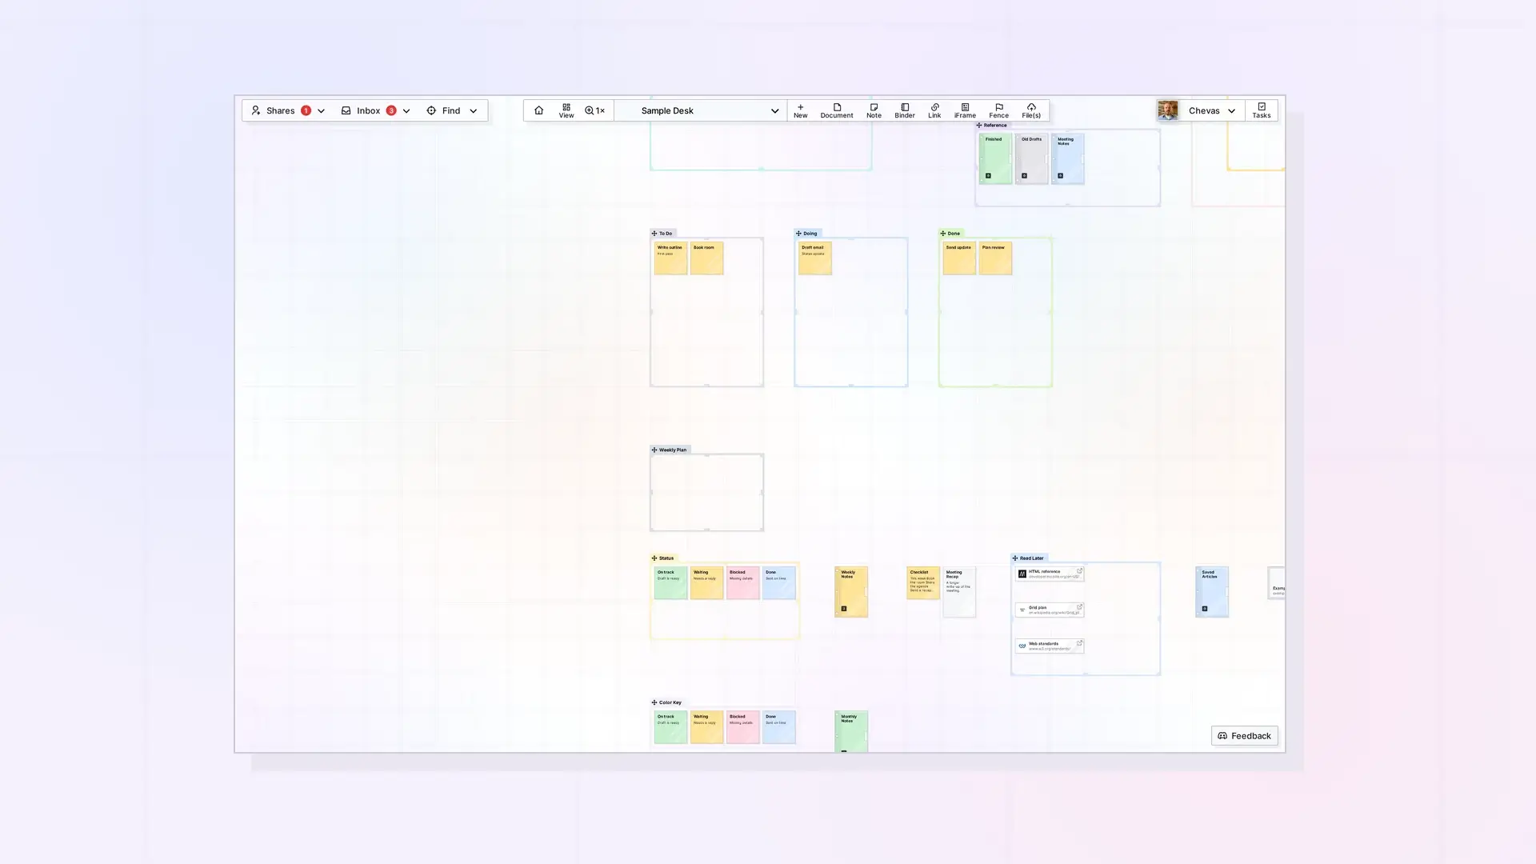Click the move handle of Read Later fence
Screen dimensions: 1536x864
pyautogui.click(x=1015, y=558)
